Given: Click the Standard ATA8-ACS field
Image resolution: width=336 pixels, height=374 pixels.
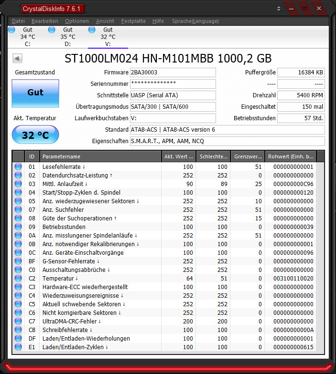Looking at the screenshot, I should click(228, 130).
